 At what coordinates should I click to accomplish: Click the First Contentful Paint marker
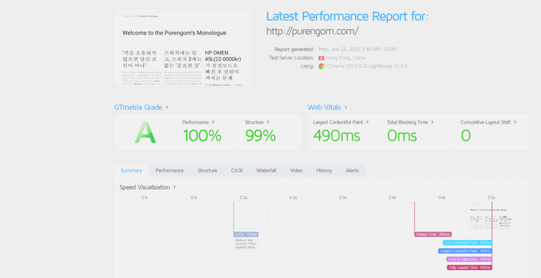[468, 243]
